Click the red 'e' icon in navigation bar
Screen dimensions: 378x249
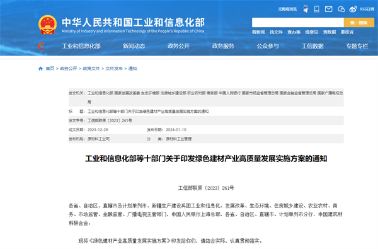[42, 46]
